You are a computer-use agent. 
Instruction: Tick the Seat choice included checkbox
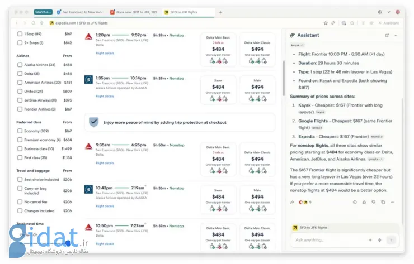(x=20, y=180)
